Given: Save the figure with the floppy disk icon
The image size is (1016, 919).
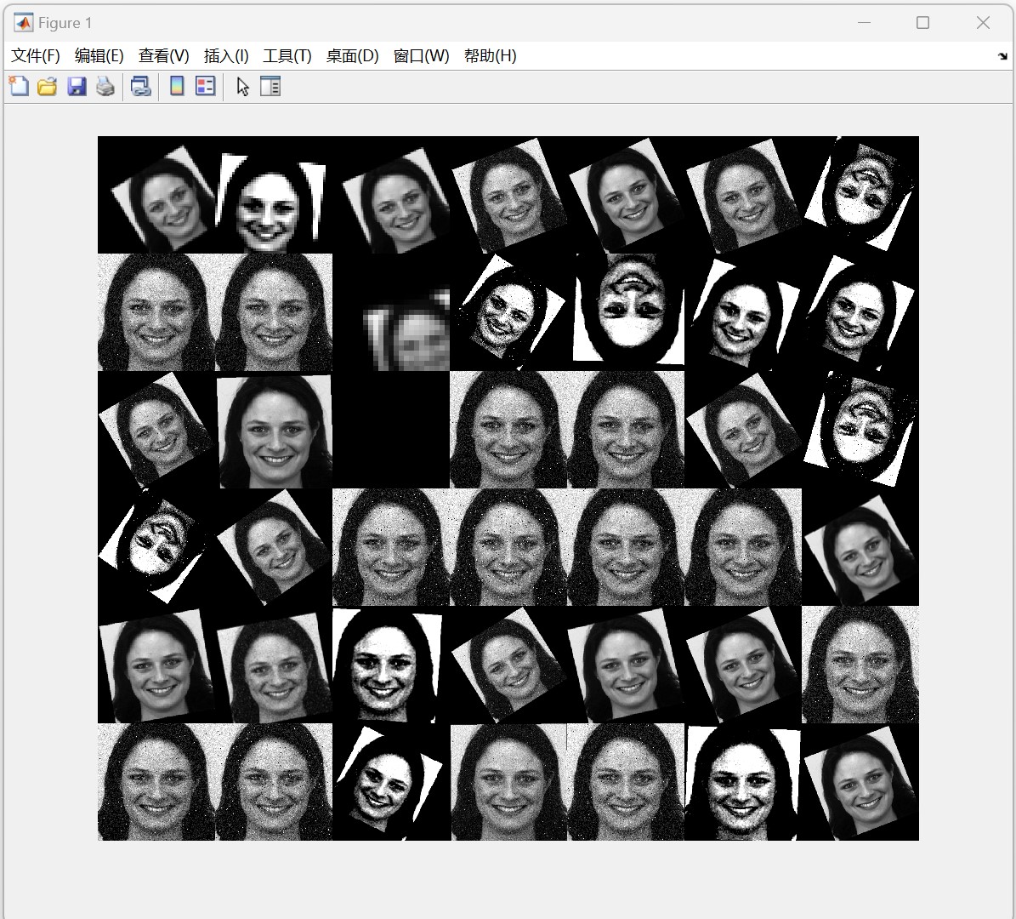Looking at the screenshot, I should 77,86.
